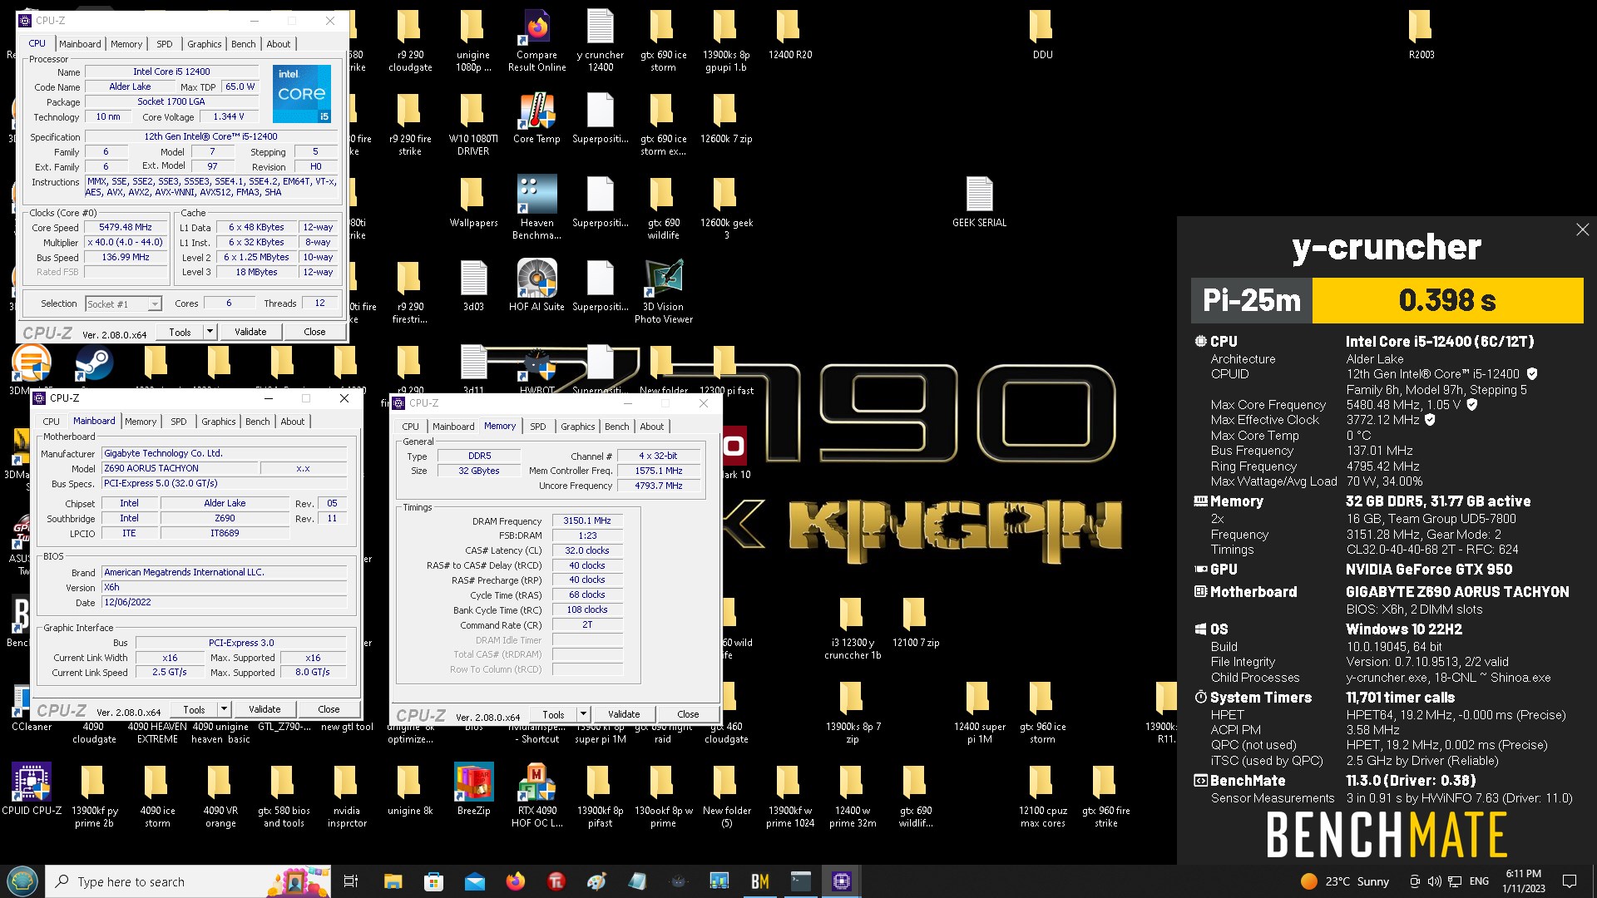This screenshot has height=898, width=1597.
Task: Open the notification center icon
Action: [1570, 881]
